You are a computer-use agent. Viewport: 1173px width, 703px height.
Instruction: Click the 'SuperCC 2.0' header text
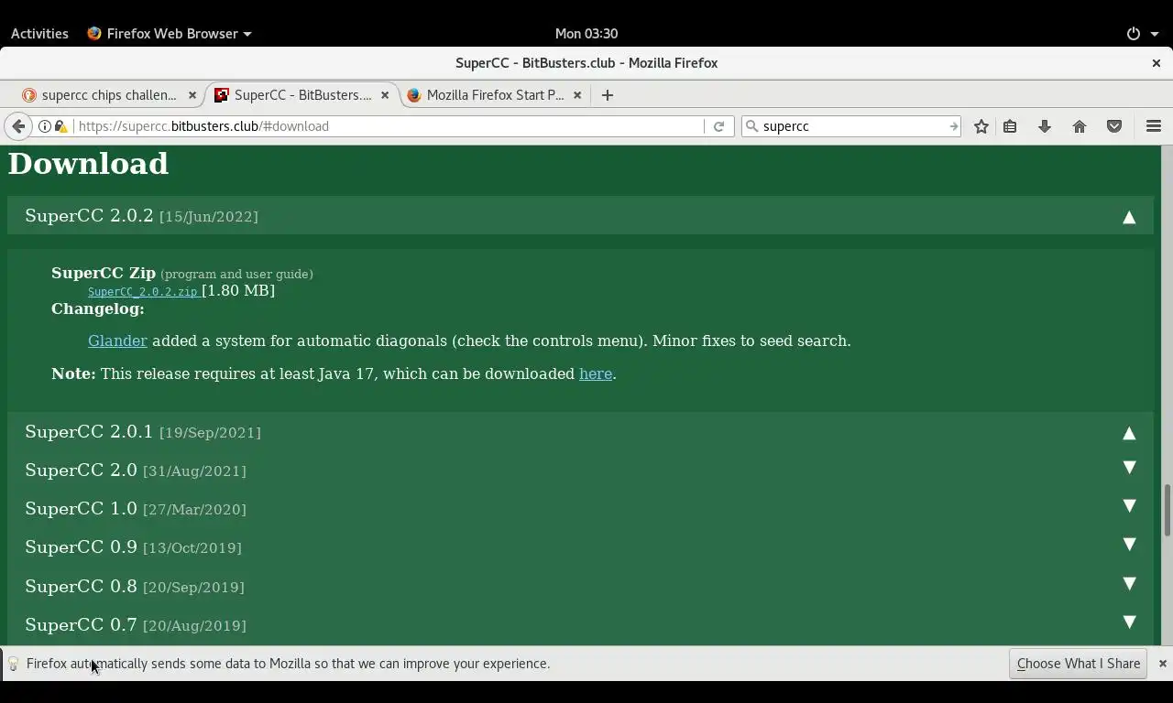(x=81, y=470)
